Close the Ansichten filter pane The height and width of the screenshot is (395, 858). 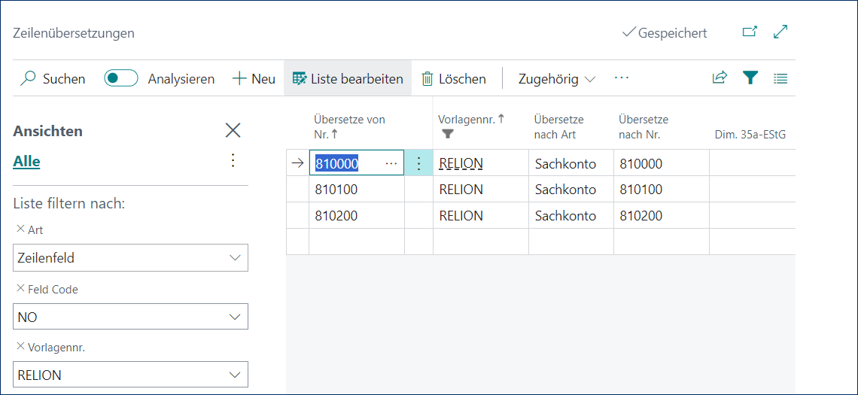click(x=233, y=130)
